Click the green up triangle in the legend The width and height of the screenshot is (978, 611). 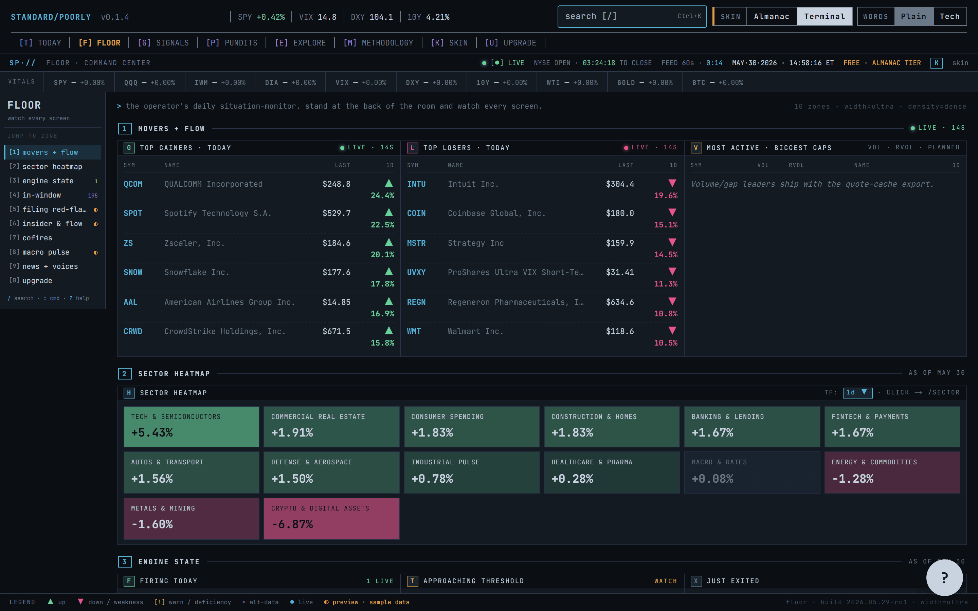[51, 602]
